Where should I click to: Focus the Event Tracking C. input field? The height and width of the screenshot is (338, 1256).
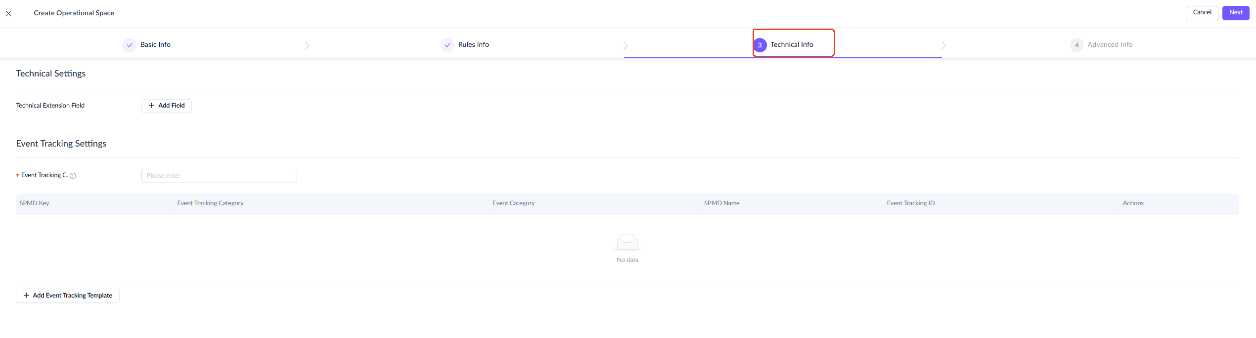pos(219,176)
